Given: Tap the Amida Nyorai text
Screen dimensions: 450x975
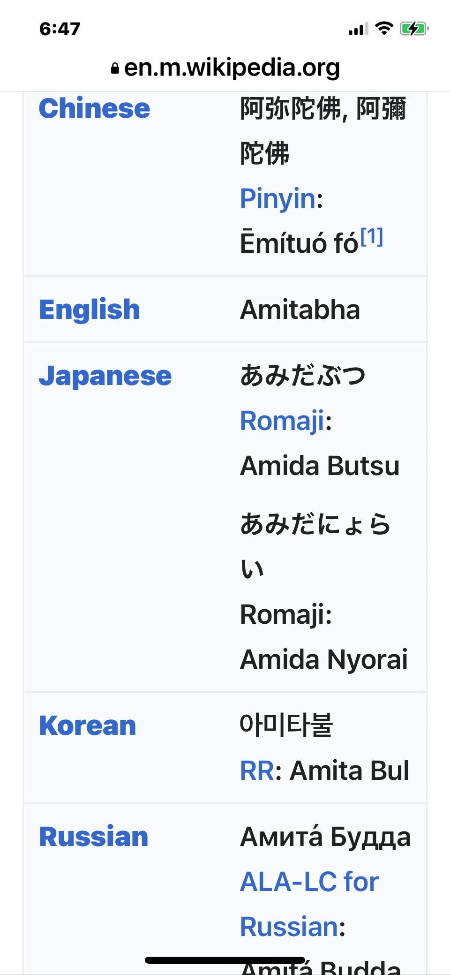Looking at the screenshot, I should [x=324, y=660].
